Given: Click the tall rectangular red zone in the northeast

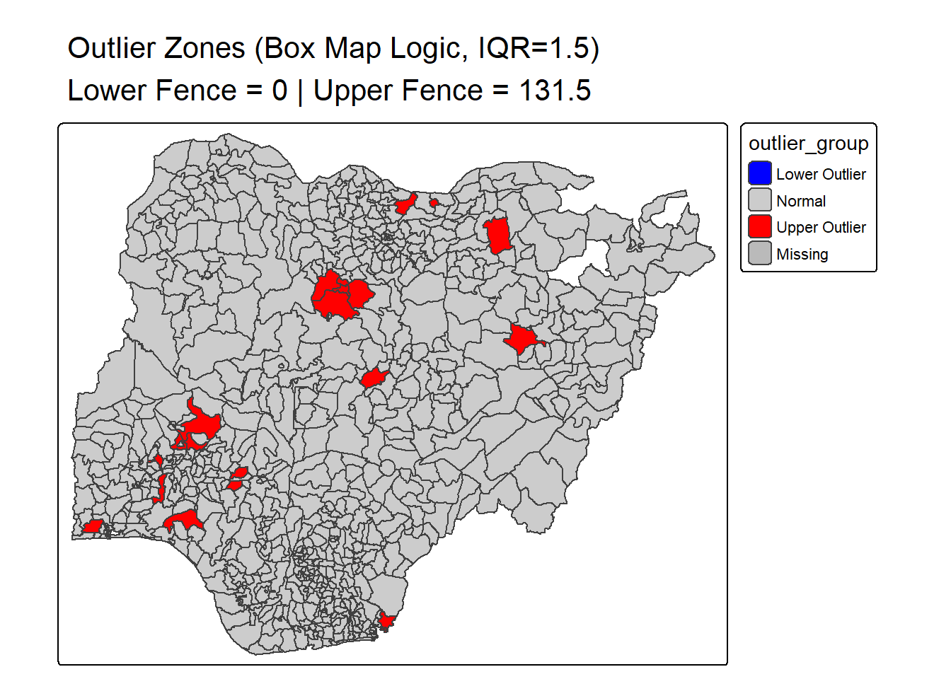Looking at the screenshot, I should click(497, 236).
